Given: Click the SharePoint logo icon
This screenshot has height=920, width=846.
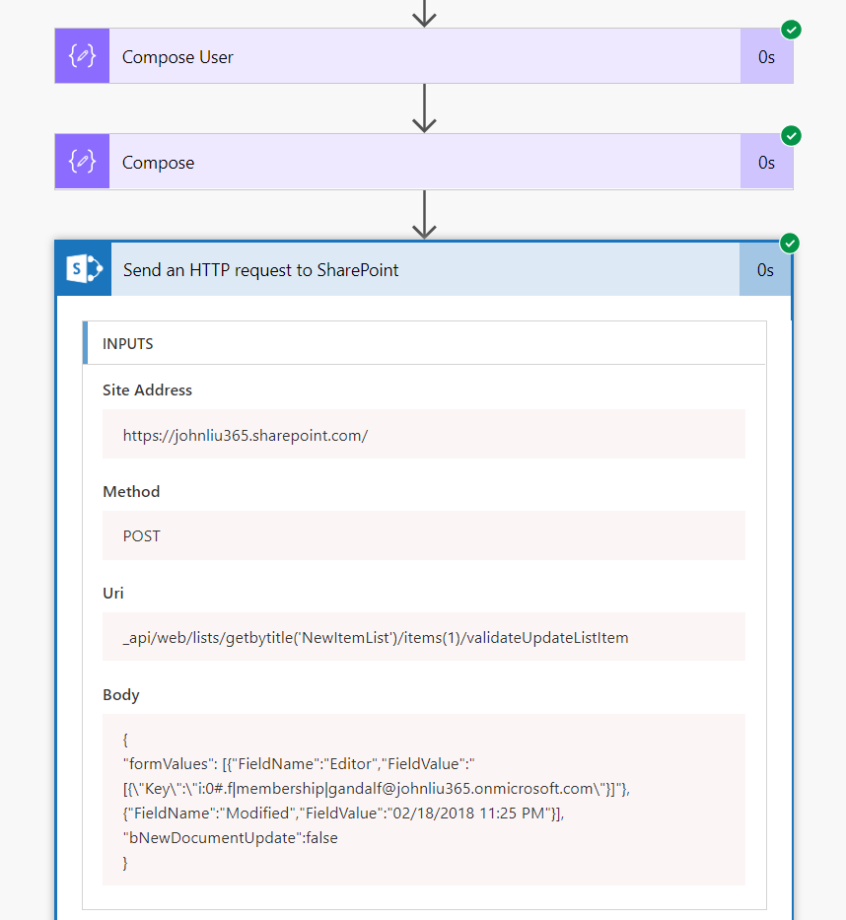Looking at the screenshot, I should coord(84,269).
